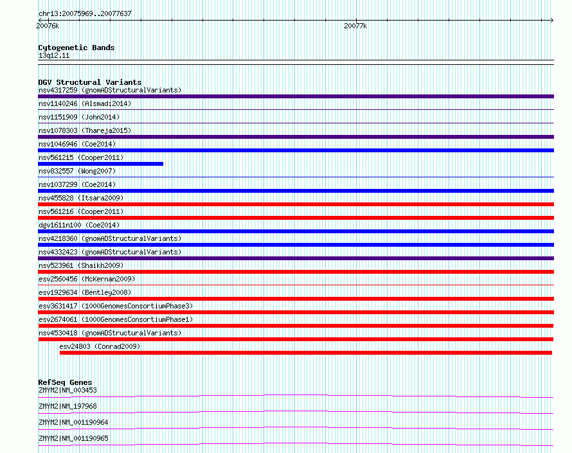Open transcript ZMYM2|NM_001190964
The height and width of the screenshot is (453, 572).
pyautogui.click(x=73, y=422)
